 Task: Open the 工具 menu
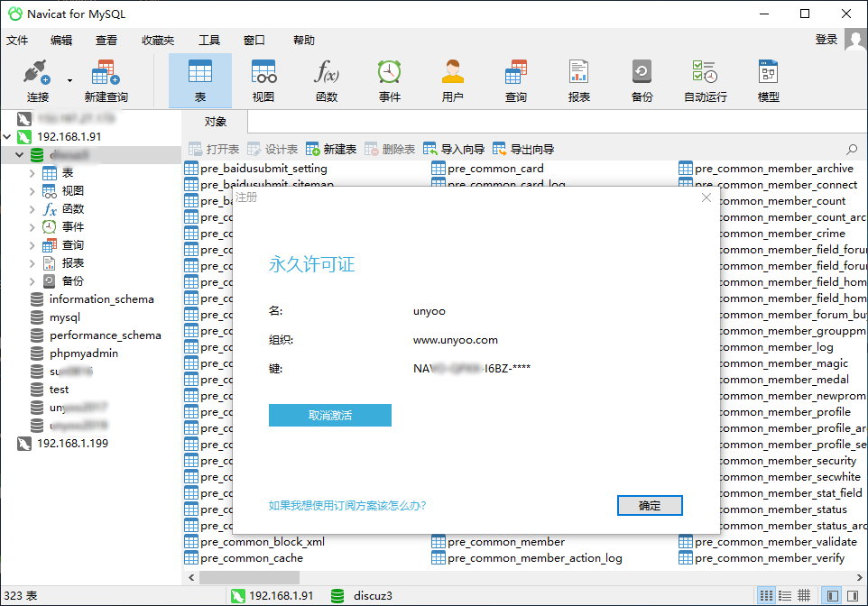point(209,40)
